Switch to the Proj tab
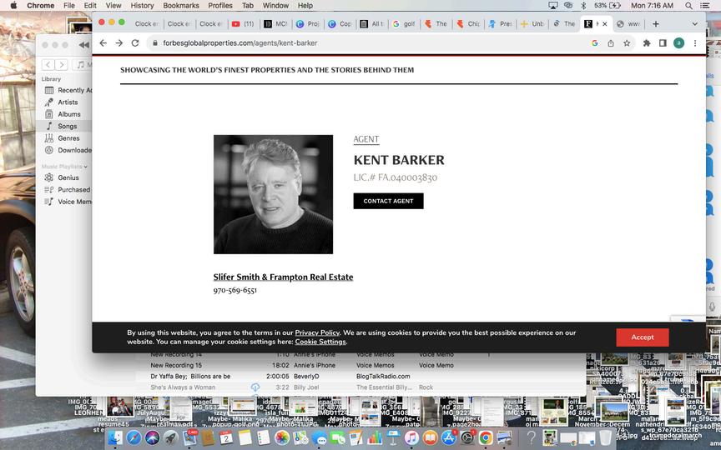721x450 pixels. (308, 24)
